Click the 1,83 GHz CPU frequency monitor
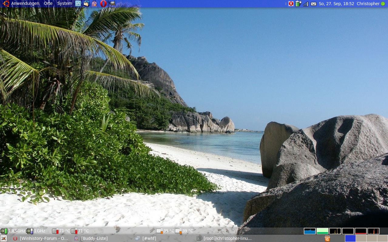388x242 pixels. pyautogui.click(x=13, y=231)
